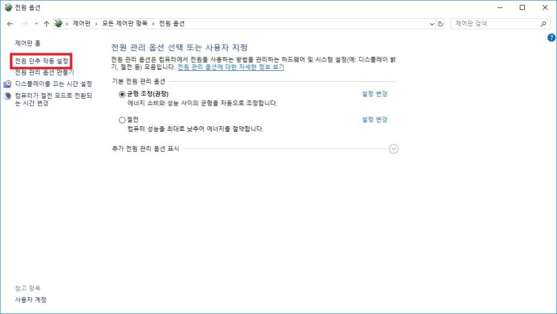Click the search magnifier icon
The height and width of the screenshot is (314, 557).
(544, 24)
